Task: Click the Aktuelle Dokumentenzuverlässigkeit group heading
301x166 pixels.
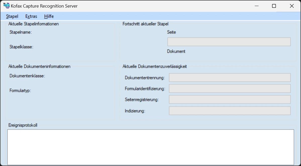Action: click(x=155, y=67)
